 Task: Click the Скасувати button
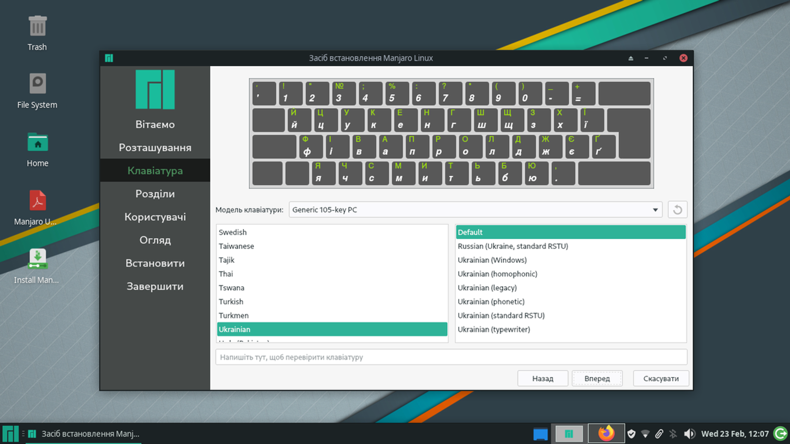pyautogui.click(x=661, y=378)
